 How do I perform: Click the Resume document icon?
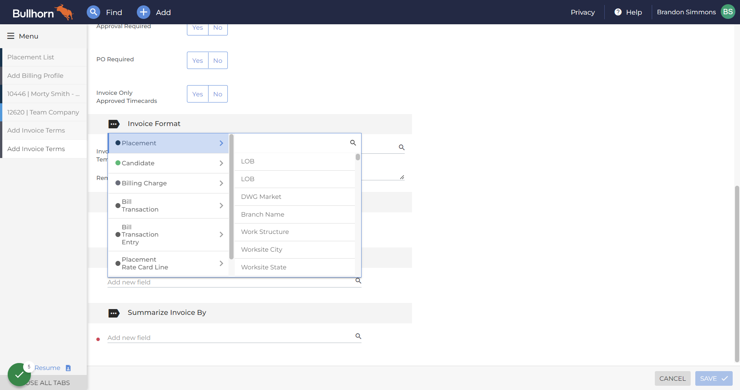68,368
